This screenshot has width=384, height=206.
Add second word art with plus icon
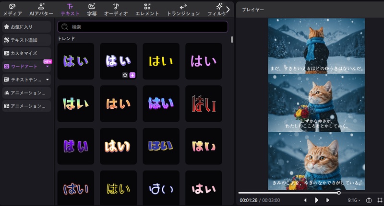[x=132, y=75]
